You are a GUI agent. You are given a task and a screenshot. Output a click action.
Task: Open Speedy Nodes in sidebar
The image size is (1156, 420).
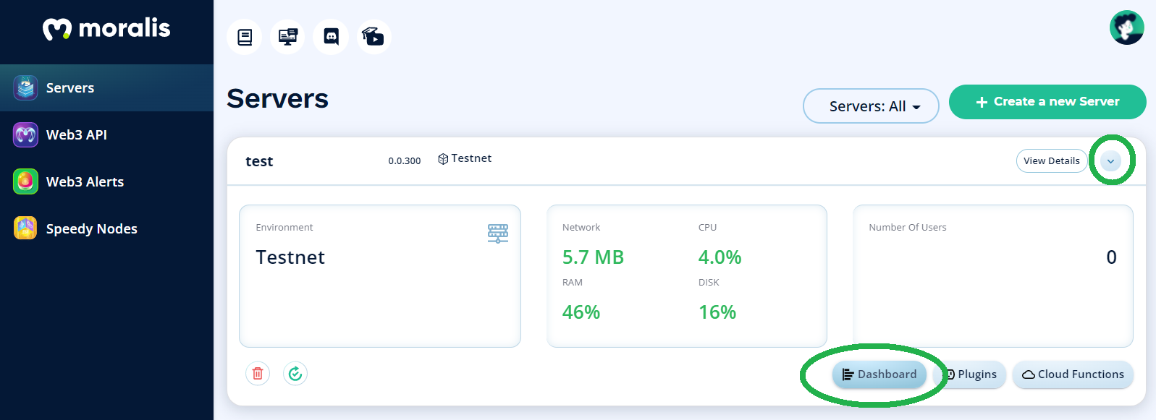[106, 228]
